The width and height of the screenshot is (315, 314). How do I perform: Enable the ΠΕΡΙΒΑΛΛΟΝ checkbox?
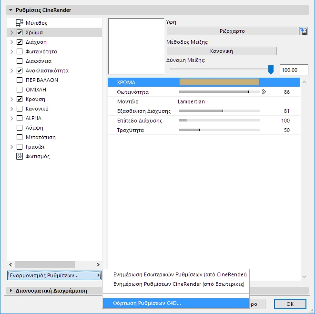[x=20, y=80]
